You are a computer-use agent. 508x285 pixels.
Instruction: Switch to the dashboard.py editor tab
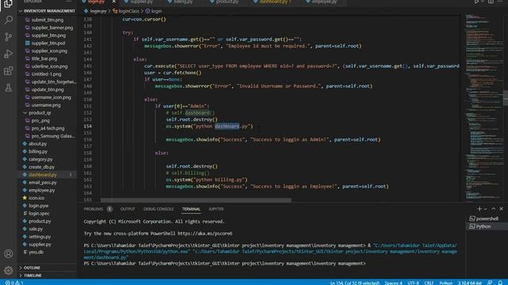(272, 2)
